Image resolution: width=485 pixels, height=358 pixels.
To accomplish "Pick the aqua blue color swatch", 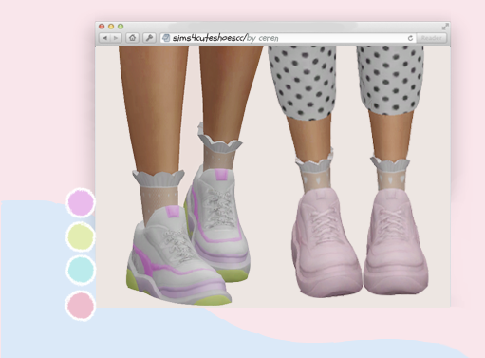I will pos(81,270).
